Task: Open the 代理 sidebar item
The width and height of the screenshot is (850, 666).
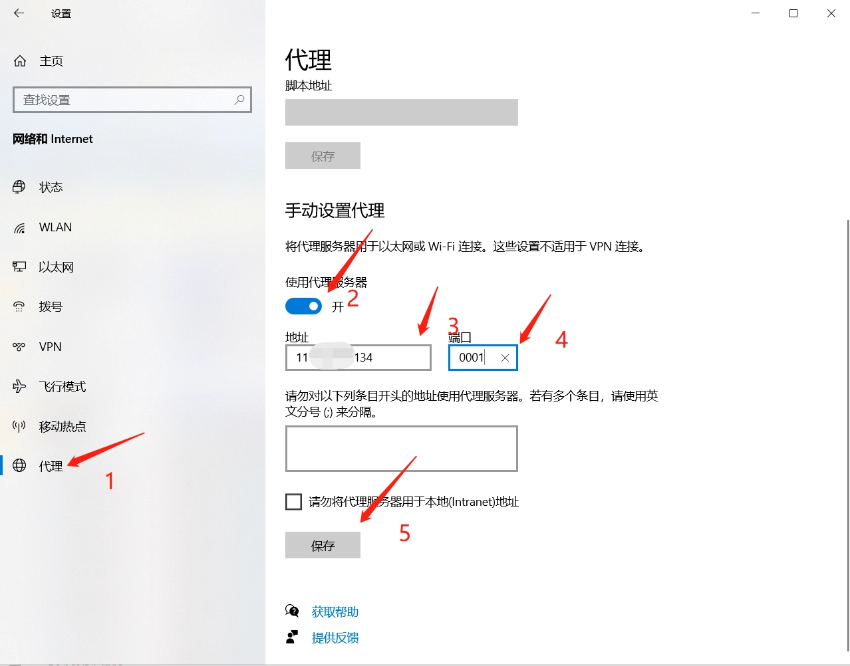Action: coord(51,466)
